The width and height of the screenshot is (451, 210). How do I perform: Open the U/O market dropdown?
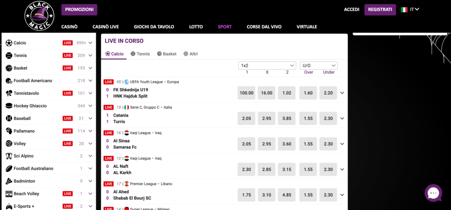click(319, 65)
